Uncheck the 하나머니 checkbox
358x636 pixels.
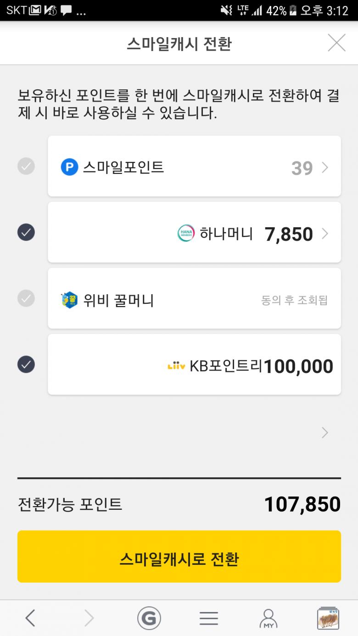[x=26, y=232]
